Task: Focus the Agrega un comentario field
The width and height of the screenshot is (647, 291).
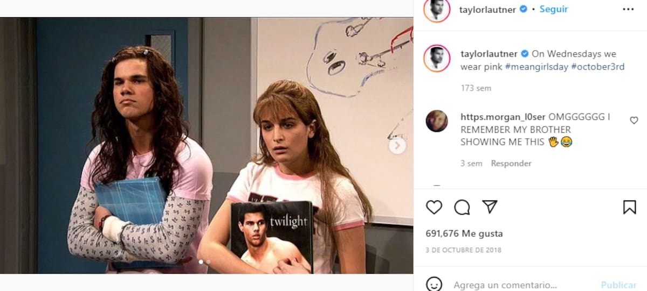Action: point(505,285)
